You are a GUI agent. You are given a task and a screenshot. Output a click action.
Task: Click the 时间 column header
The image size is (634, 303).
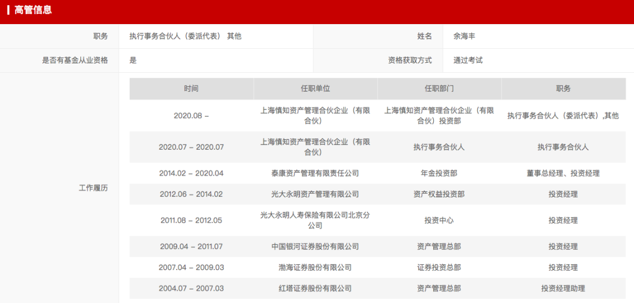(191, 89)
